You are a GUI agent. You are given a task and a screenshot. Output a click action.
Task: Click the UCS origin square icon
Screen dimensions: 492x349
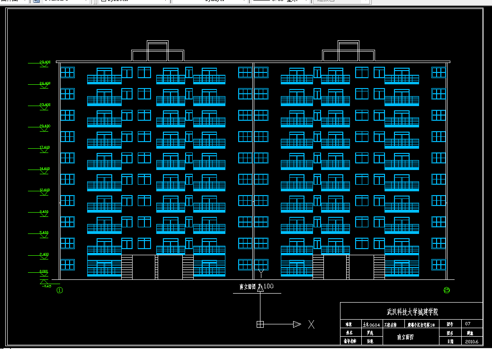260,324
